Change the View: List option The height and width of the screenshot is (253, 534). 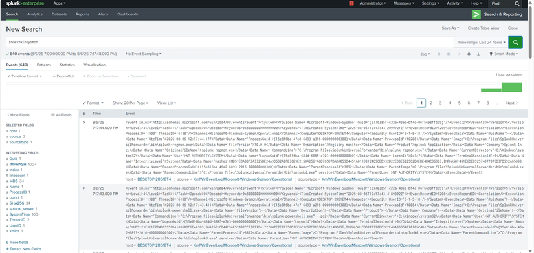point(166,103)
